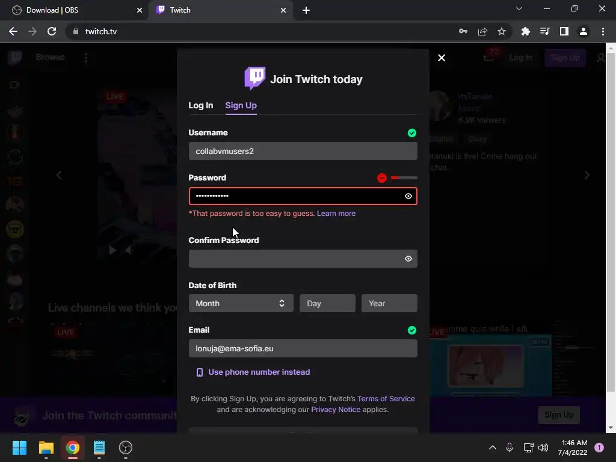Go to next carousel item with right arrow
This screenshot has width=616, height=462.
tap(587, 175)
